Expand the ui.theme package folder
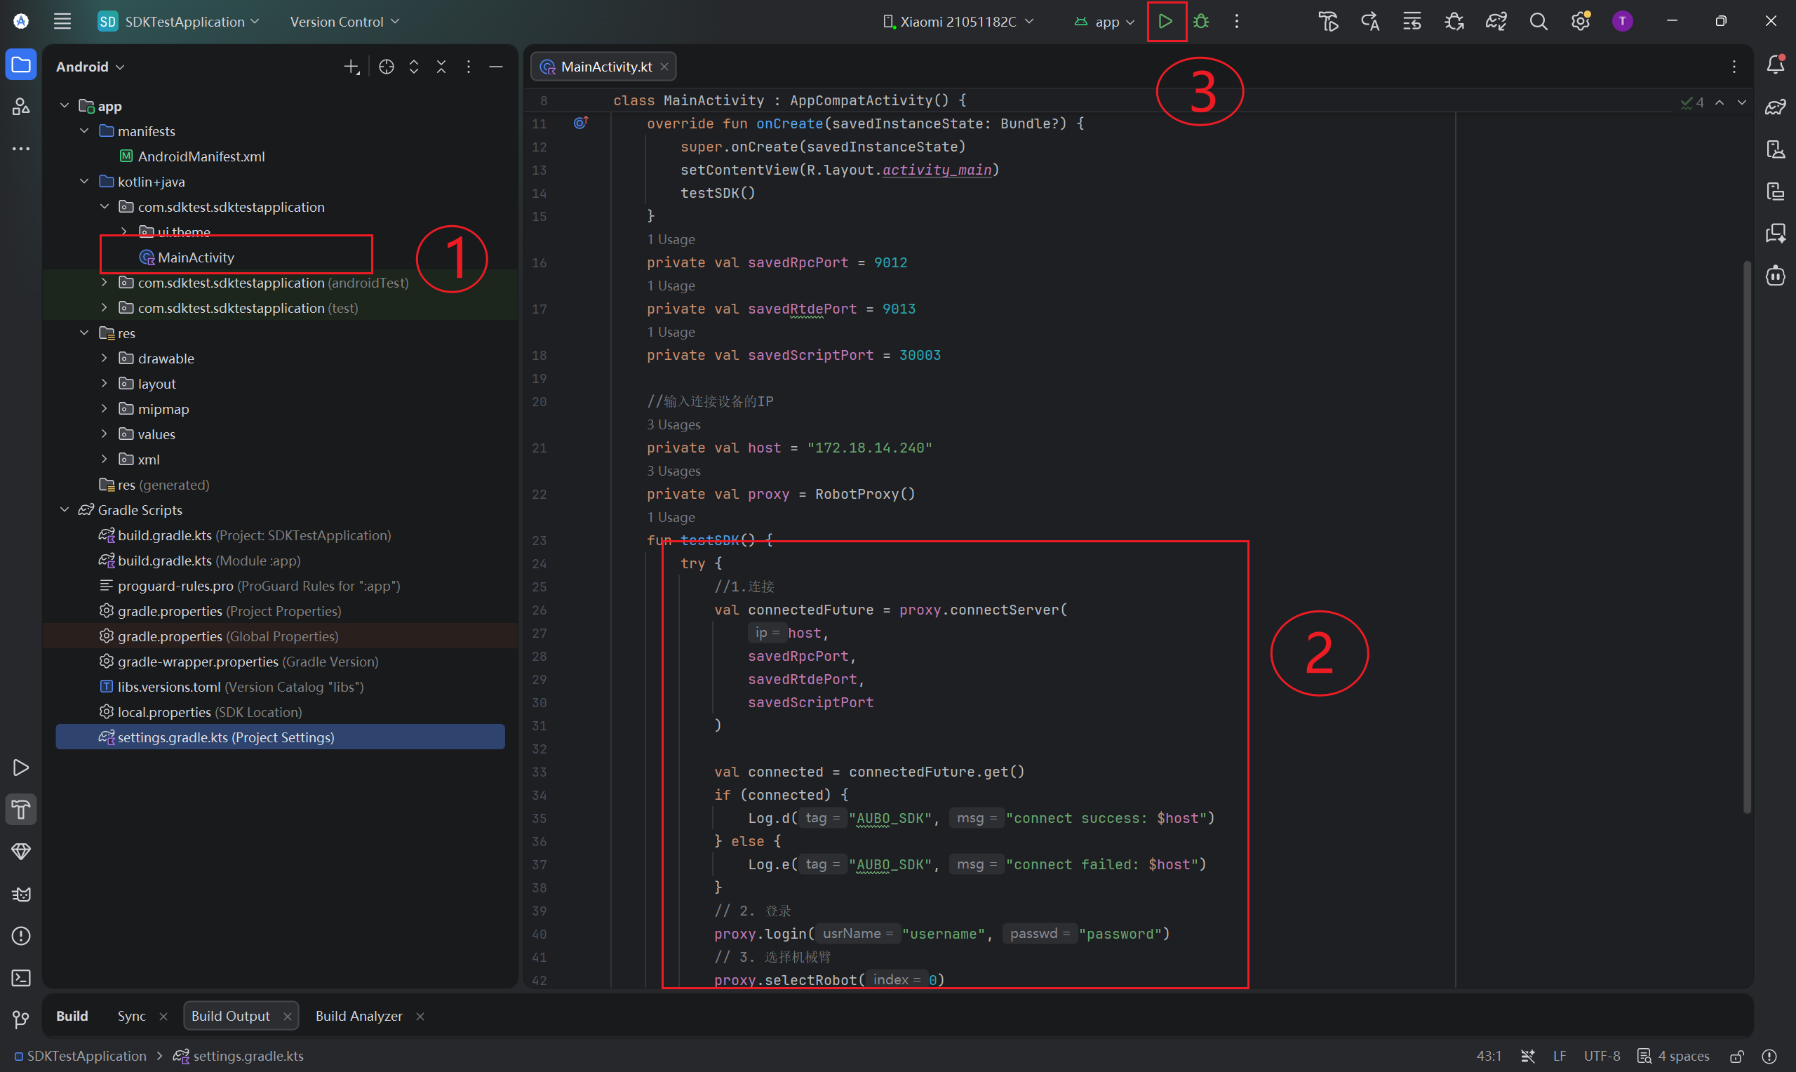Image resolution: width=1796 pixels, height=1072 pixels. (x=124, y=232)
